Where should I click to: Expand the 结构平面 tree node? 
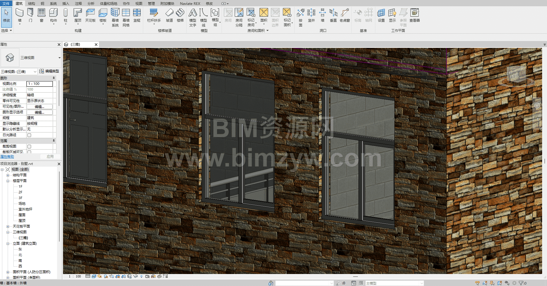8,175
